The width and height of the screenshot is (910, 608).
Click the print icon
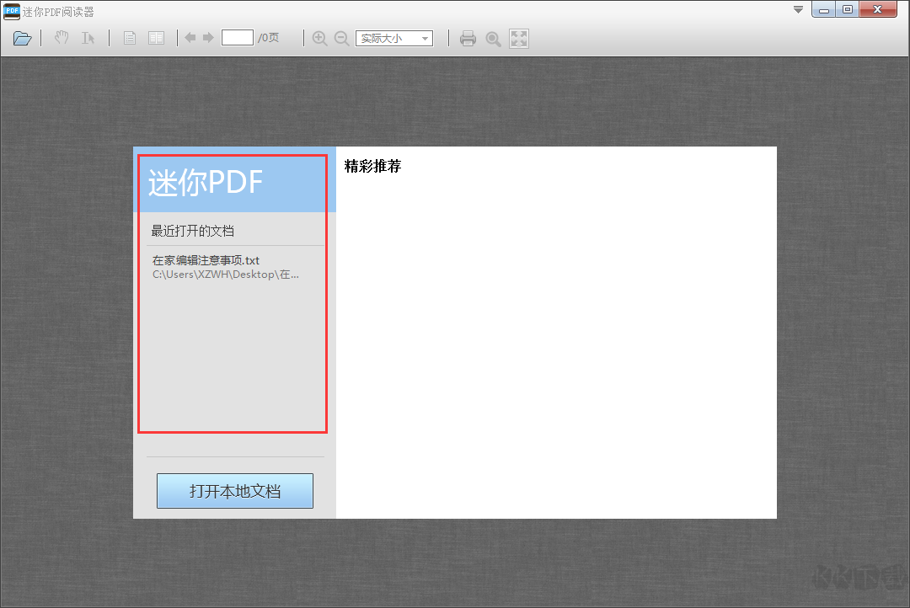[x=468, y=37]
